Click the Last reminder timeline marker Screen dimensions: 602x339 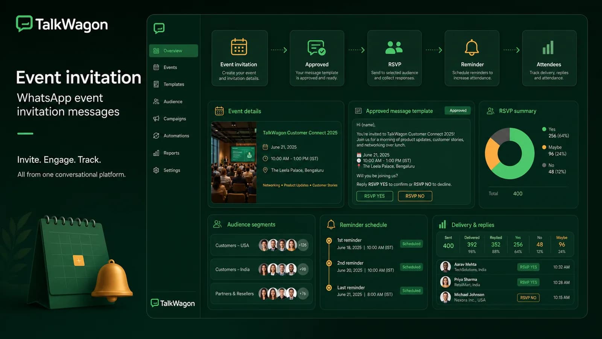[x=329, y=288]
